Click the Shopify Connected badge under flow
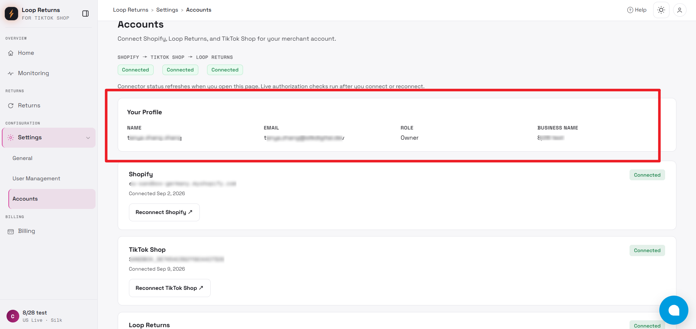The width and height of the screenshot is (696, 329). click(135, 70)
